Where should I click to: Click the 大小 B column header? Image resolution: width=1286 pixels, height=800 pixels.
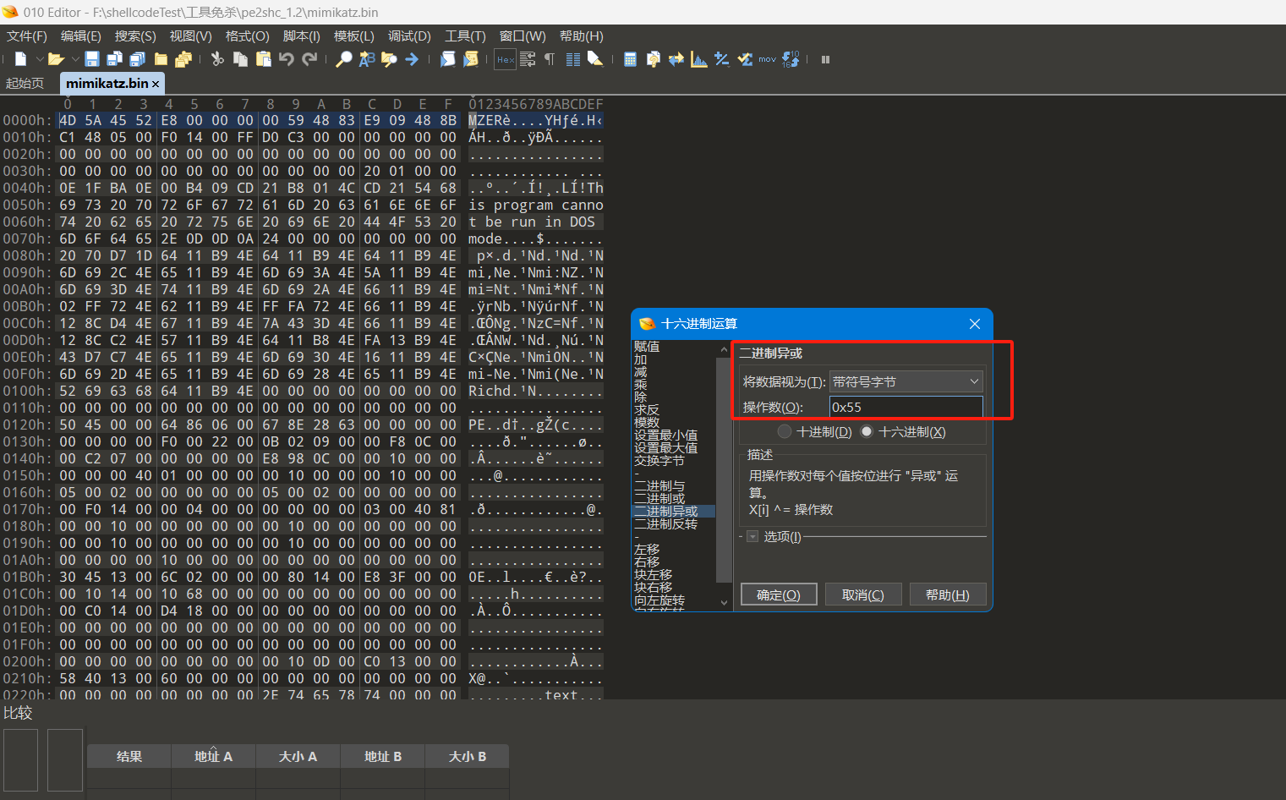coord(467,757)
